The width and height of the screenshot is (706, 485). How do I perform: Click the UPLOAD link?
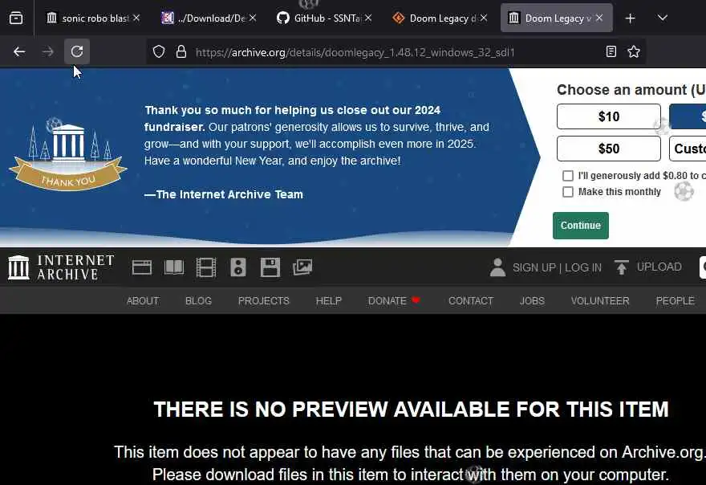click(659, 267)
